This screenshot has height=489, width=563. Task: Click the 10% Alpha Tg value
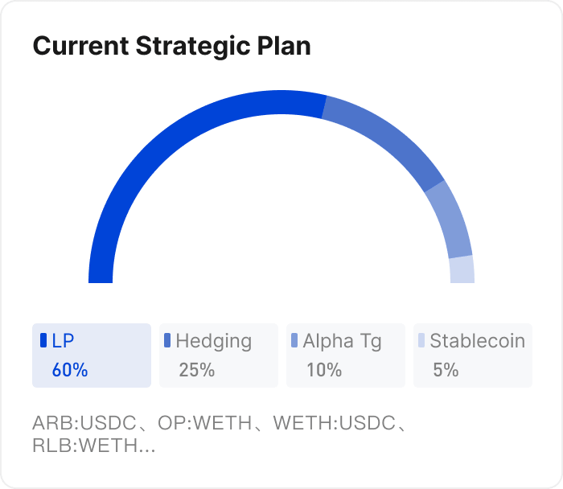(324, 371)
